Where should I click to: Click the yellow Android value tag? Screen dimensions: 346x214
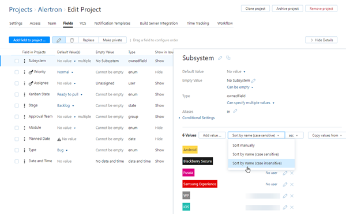(190, 150)
